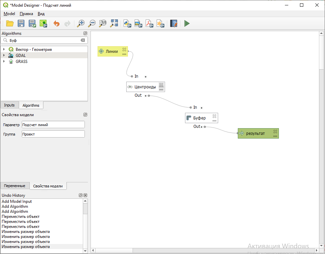Save the model with the floppy icon
Viewport: 325px width, 254px height.
[x=21, y=23]
